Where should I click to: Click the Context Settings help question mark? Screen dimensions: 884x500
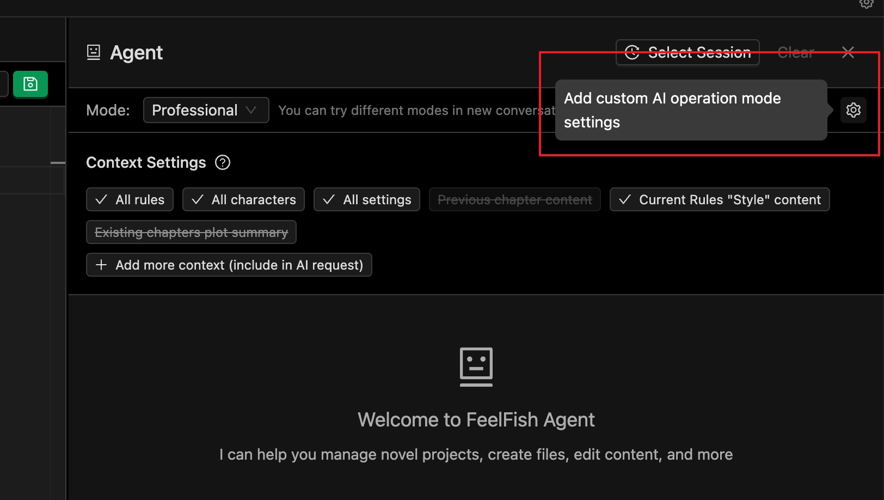click(x=223, y=162)
